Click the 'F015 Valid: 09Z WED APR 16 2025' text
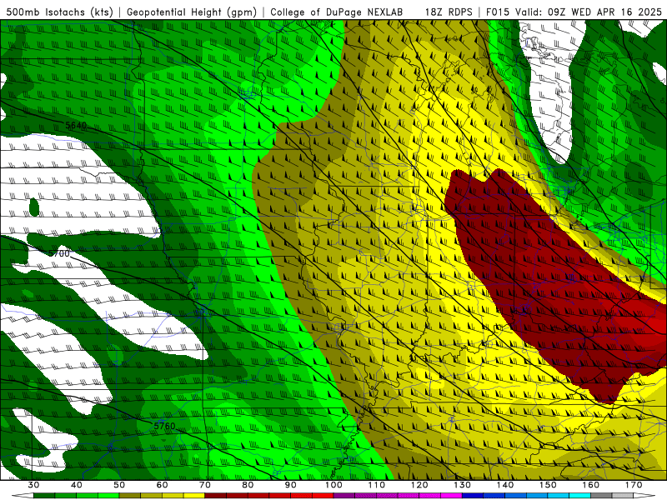The width and height of the screenshot is (667, 500). pyautogui.click(x=574, y=12)
